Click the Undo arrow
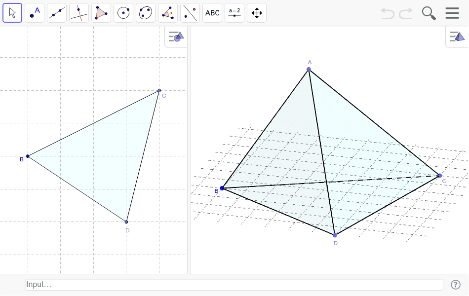469x296 pixels. (388, 13)
